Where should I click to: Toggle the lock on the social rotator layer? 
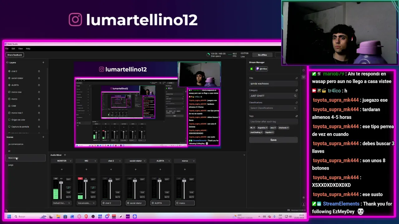pyautogui.click(x=39, y=78)
